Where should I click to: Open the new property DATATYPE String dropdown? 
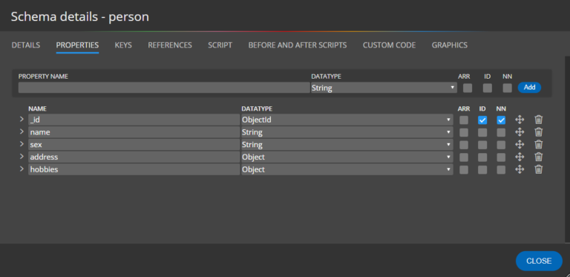(x=384, y=88)
